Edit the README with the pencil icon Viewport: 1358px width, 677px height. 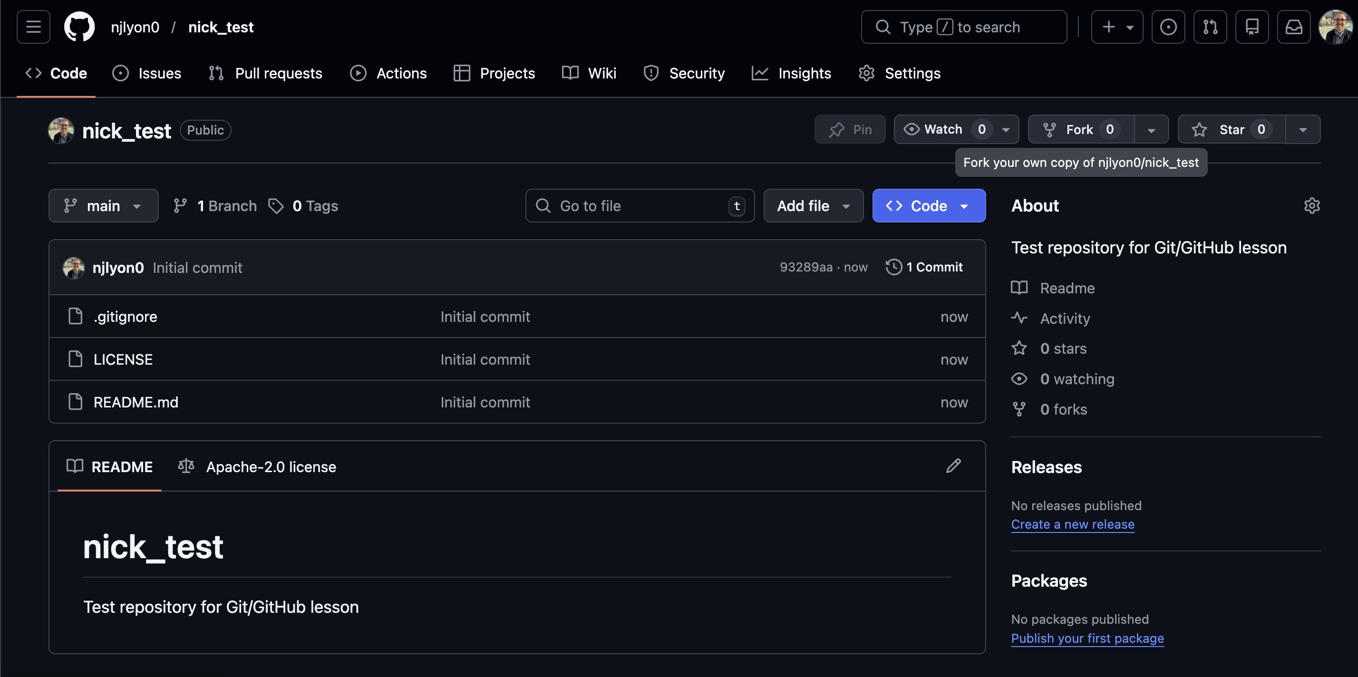click(x=953, y=466)
